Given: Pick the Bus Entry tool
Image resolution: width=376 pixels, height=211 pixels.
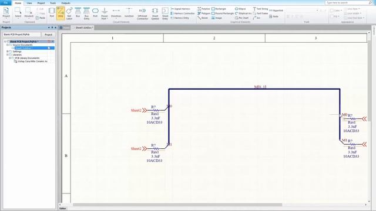Looking at the screenshot, I should point(86,13).
